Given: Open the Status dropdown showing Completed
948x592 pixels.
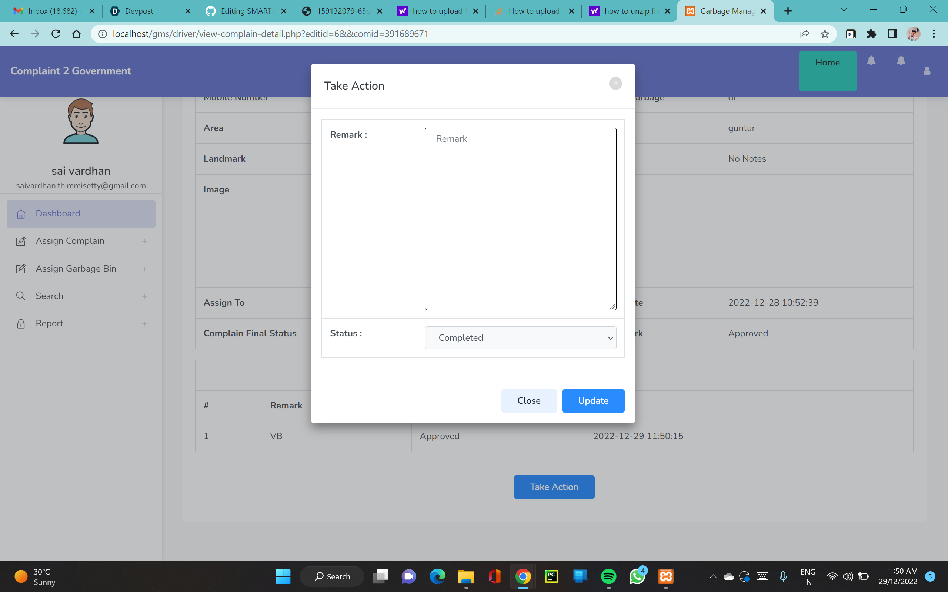Looking at the screenshot, I should 520,337.
